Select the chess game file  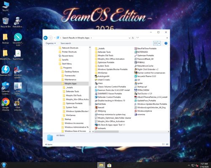click(x=99, y=83)
